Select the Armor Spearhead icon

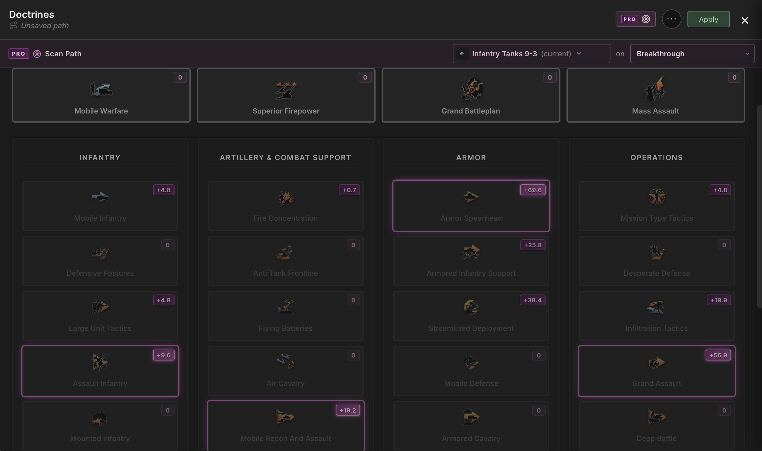471,197
